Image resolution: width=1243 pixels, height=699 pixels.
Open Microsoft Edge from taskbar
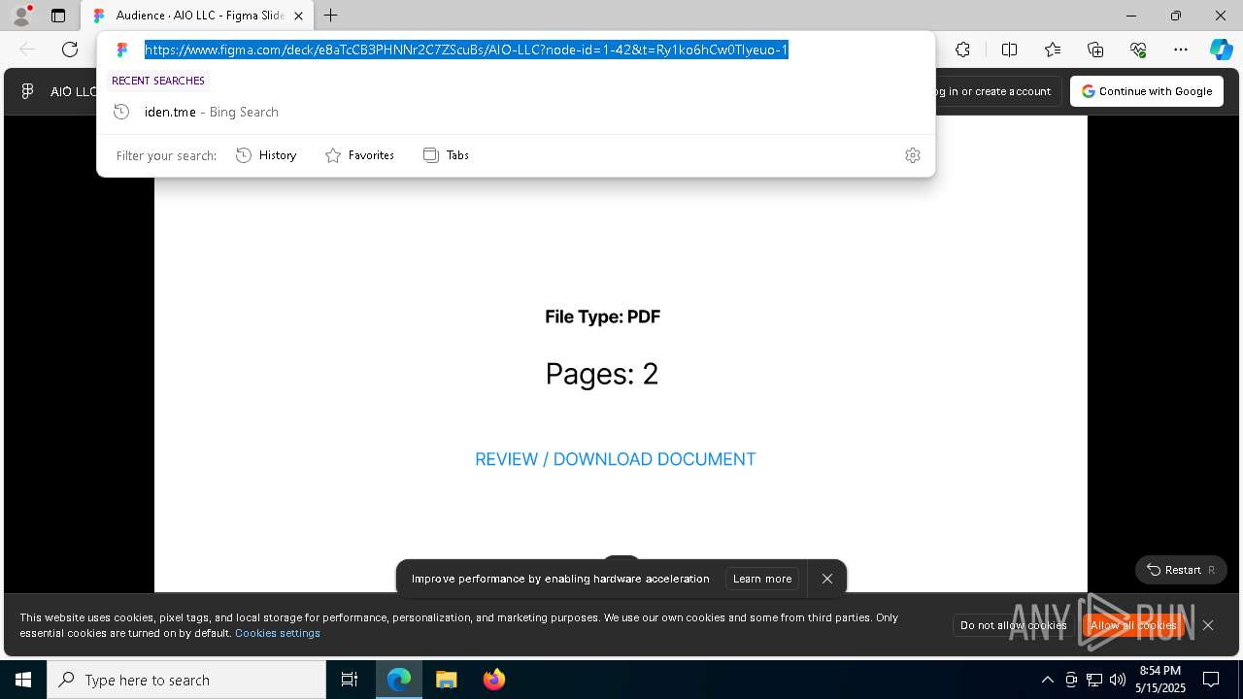tap(399, 680)
